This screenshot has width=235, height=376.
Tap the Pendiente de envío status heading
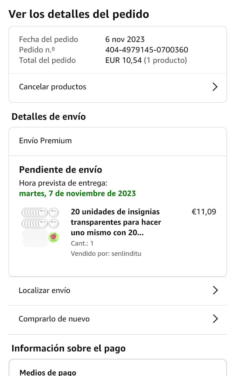click(61, 170)
